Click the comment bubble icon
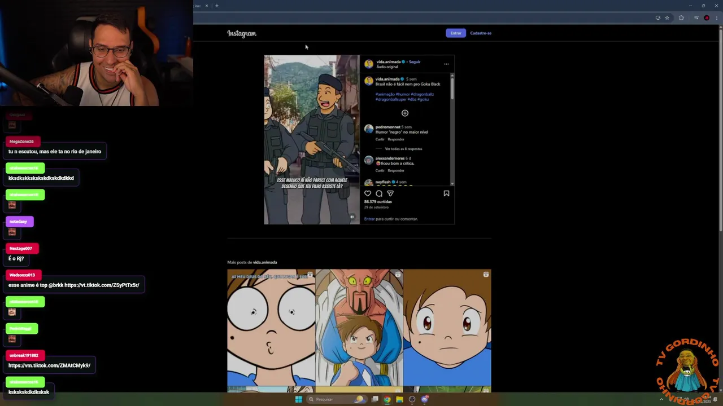Screen dimensions: 723x406 click(x=379, y=193)
